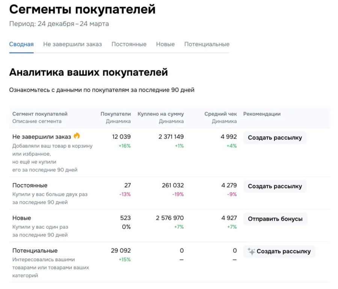Select the Новые row title in the table
The image size is (338, 289).
[x=21, y=218]
